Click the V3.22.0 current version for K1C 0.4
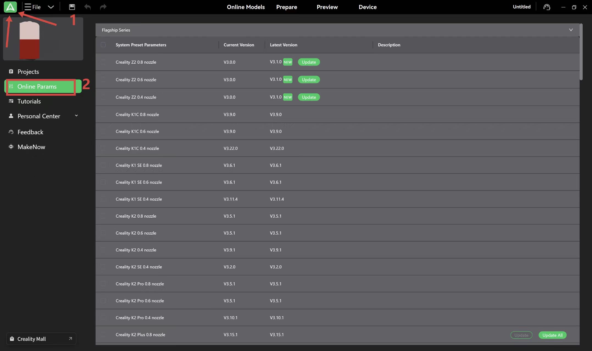Image resolution: width=592 pixels, height=351 pixels. tap(230, 148)
